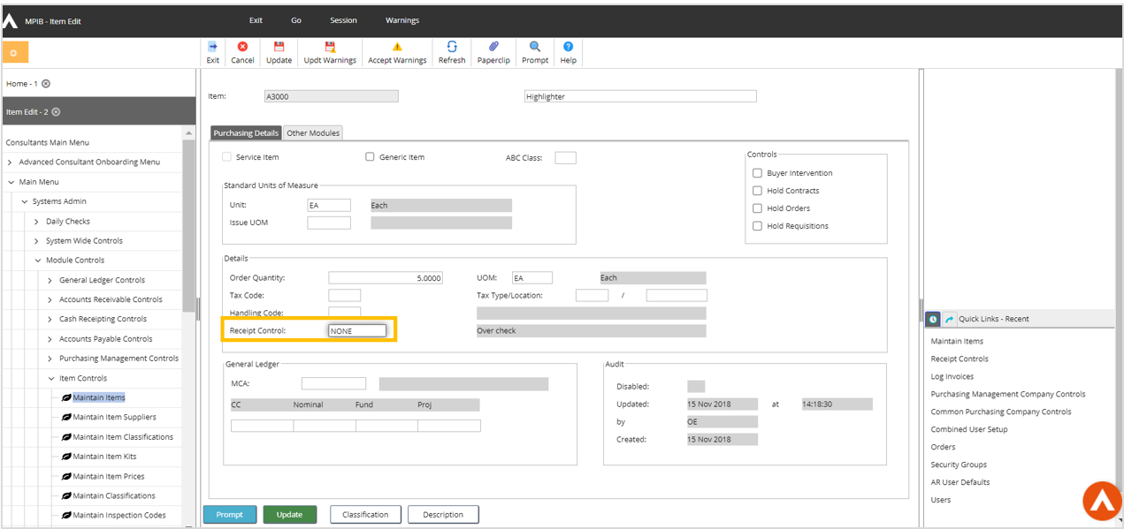The height and width of the screenshot is (529, 1124).
Task: Click the Advanced logo in title bar
Action: 11,20
